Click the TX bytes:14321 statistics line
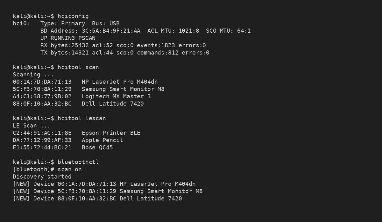Viewport: 382px width, 222px height. 124,53
